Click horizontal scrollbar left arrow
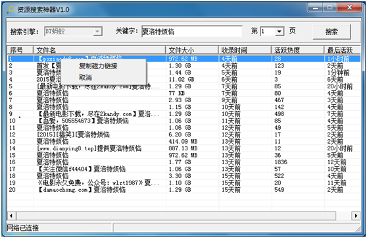The image size is (367, 238). (11, 216)
